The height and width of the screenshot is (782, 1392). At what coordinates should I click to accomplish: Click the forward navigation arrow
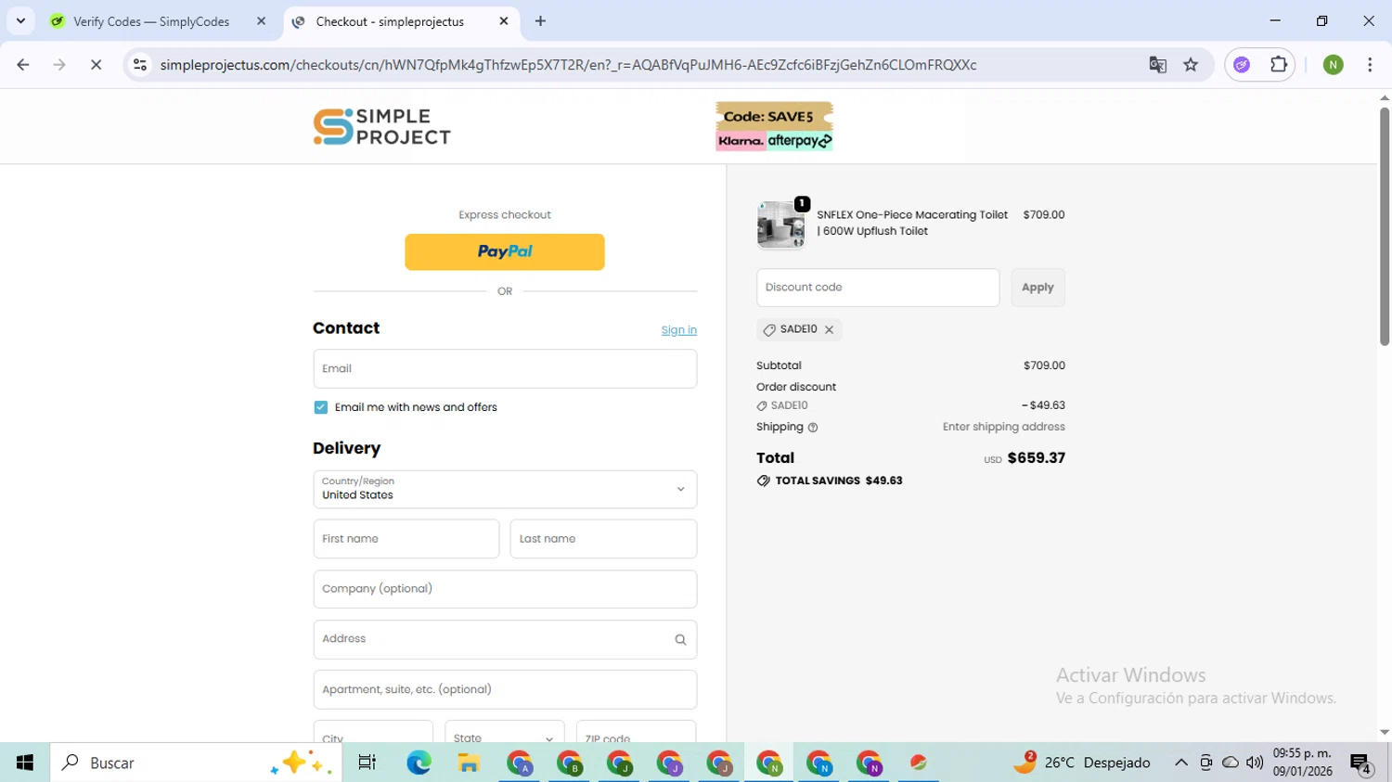[x=59, y=65]
